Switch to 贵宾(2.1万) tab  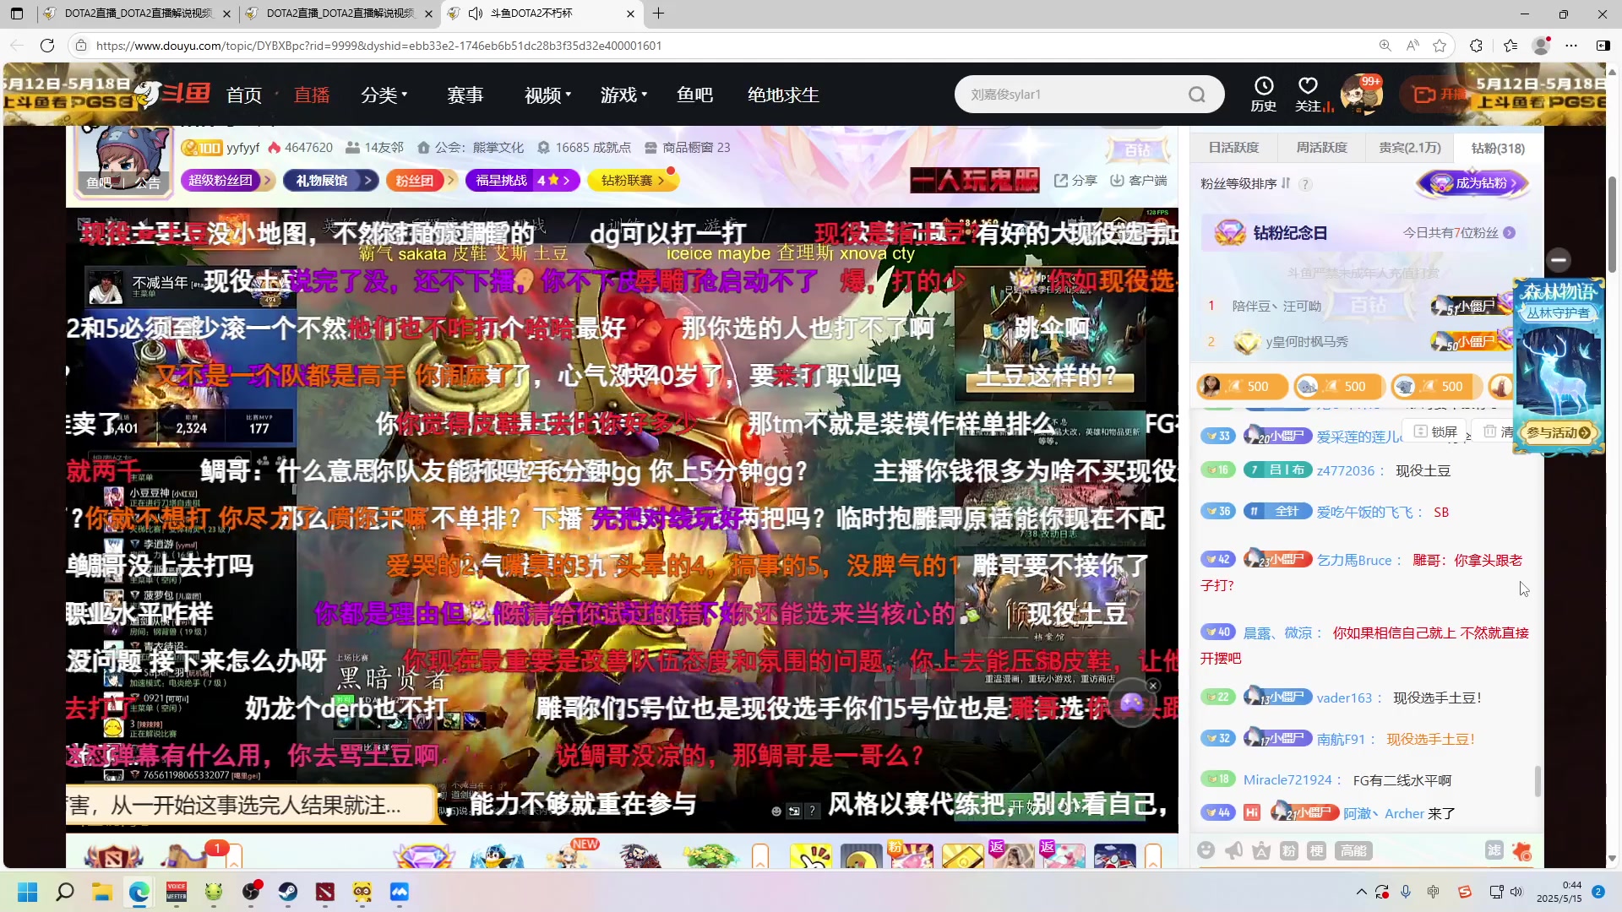tap(1410, 148)
